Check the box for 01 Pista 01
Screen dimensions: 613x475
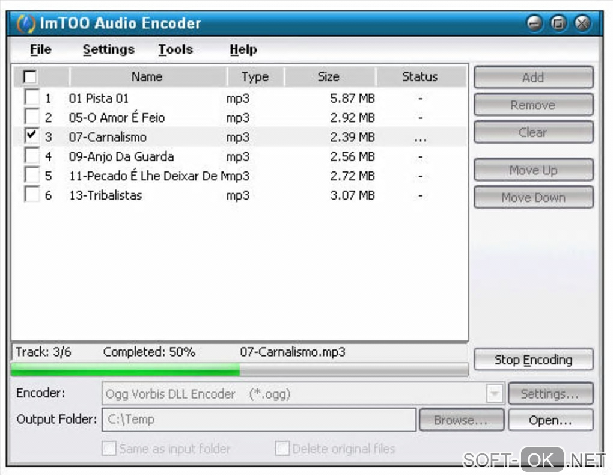coord(32,97)
